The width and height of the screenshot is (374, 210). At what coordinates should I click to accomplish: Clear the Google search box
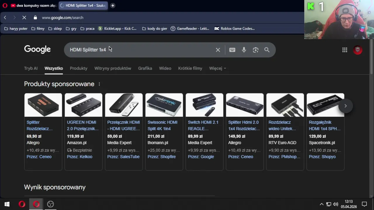(x=218, y=50)
